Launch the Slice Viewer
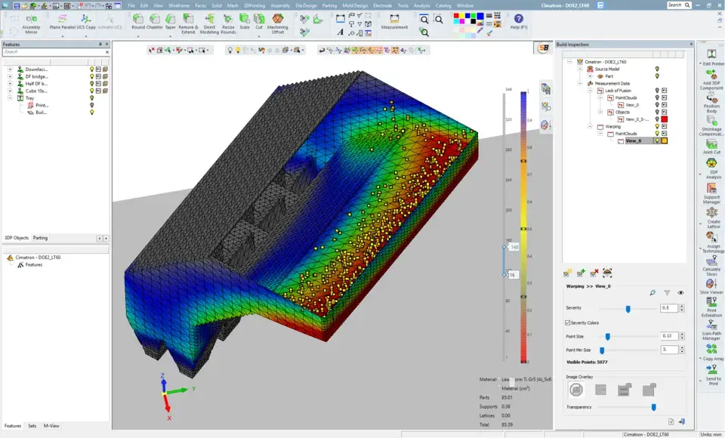This screenshot has height=438, width=725. click(x=711, y=283)
